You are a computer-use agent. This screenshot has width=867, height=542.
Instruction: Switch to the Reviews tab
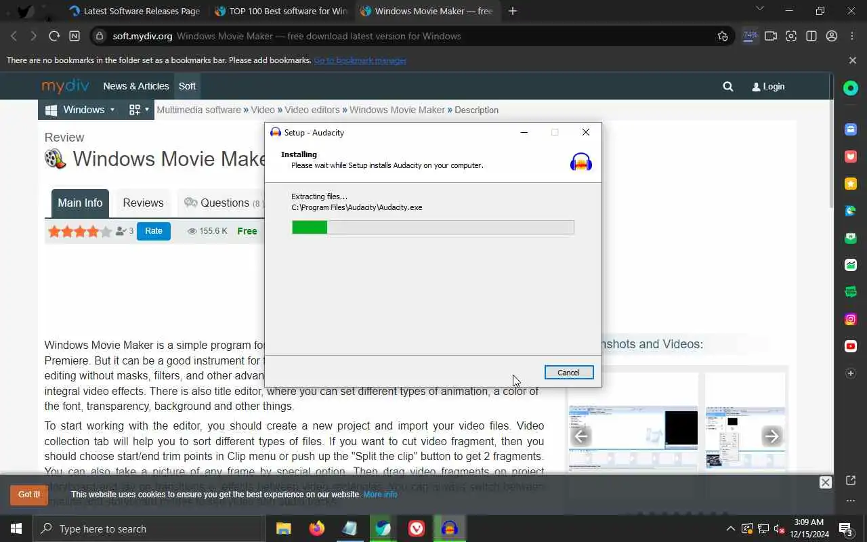click(x=143, y=203)
